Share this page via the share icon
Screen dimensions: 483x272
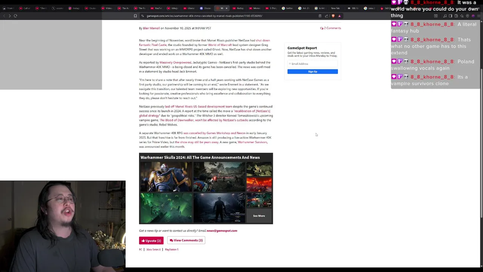pyautogui.click(x=326, y=16)
